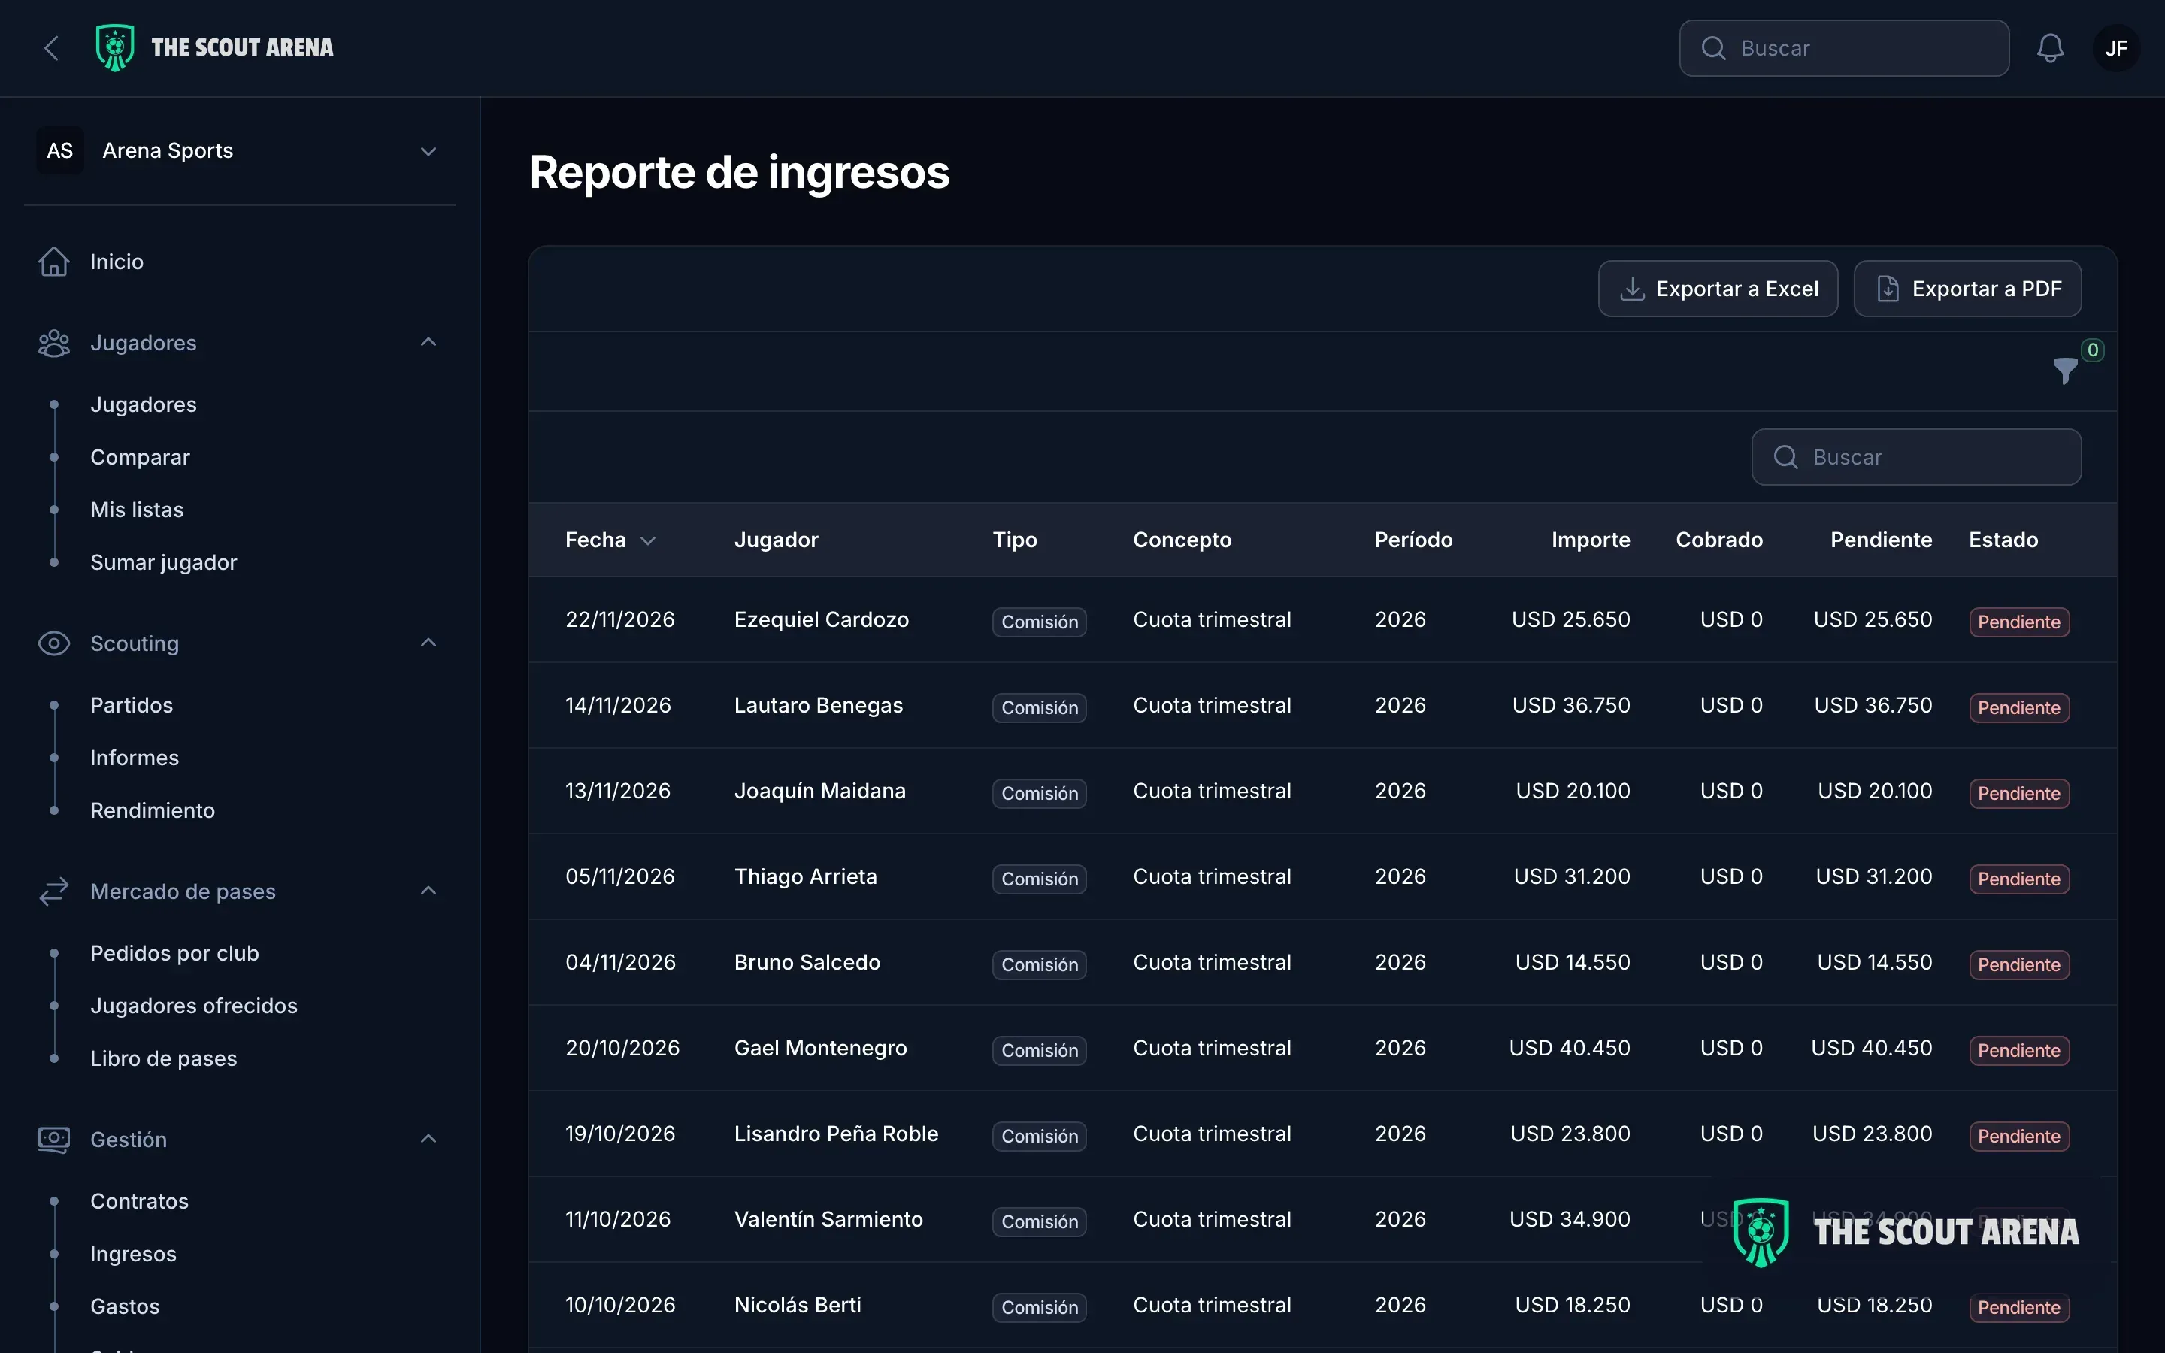The height and width of the screenshot is (1353, 2165).
Task: Open Jugadores ofrecidos menu item
Action: (193, 1006)
